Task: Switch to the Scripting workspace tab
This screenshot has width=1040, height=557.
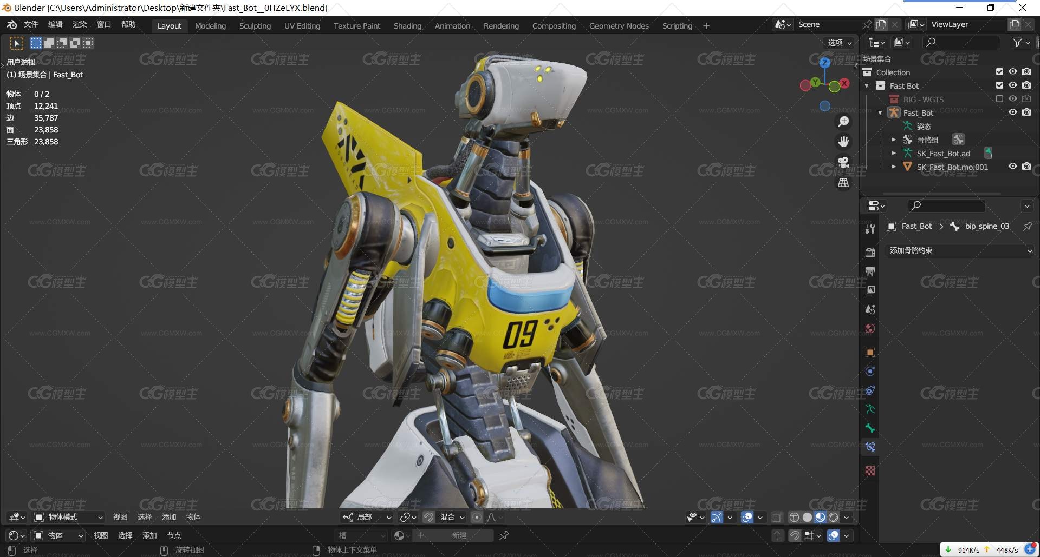Action: click(677, 26)
